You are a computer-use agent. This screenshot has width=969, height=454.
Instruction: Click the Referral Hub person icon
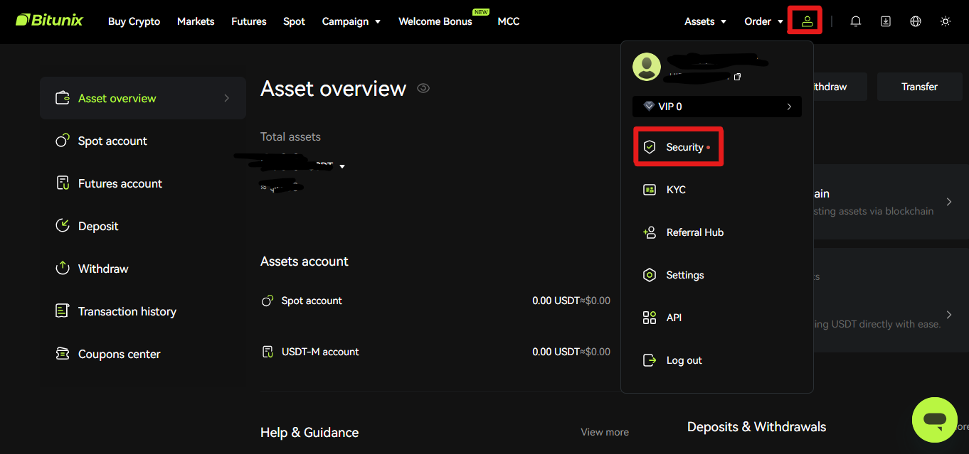(649, 232)
